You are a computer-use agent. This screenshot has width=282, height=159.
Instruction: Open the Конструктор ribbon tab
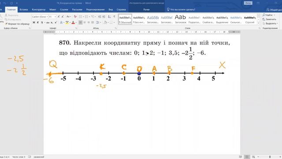coord(39,10)
